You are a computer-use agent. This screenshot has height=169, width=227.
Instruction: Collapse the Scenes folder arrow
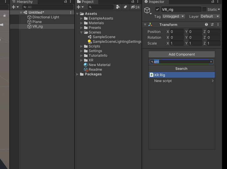pyautogui.click(x=81, y=32)
